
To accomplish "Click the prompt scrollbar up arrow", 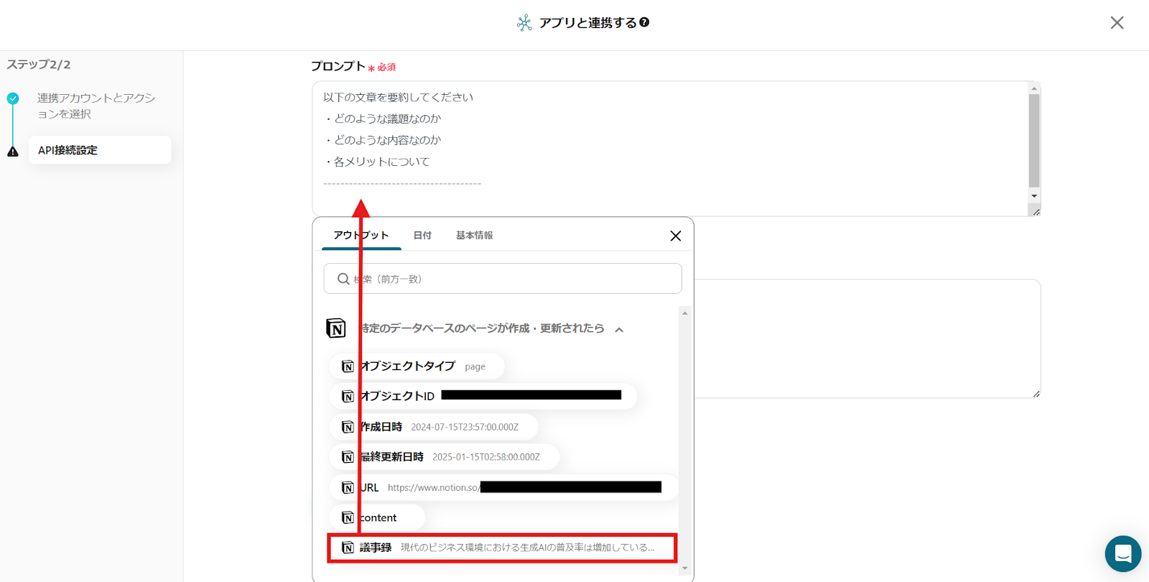I will tap(1034, 88).
